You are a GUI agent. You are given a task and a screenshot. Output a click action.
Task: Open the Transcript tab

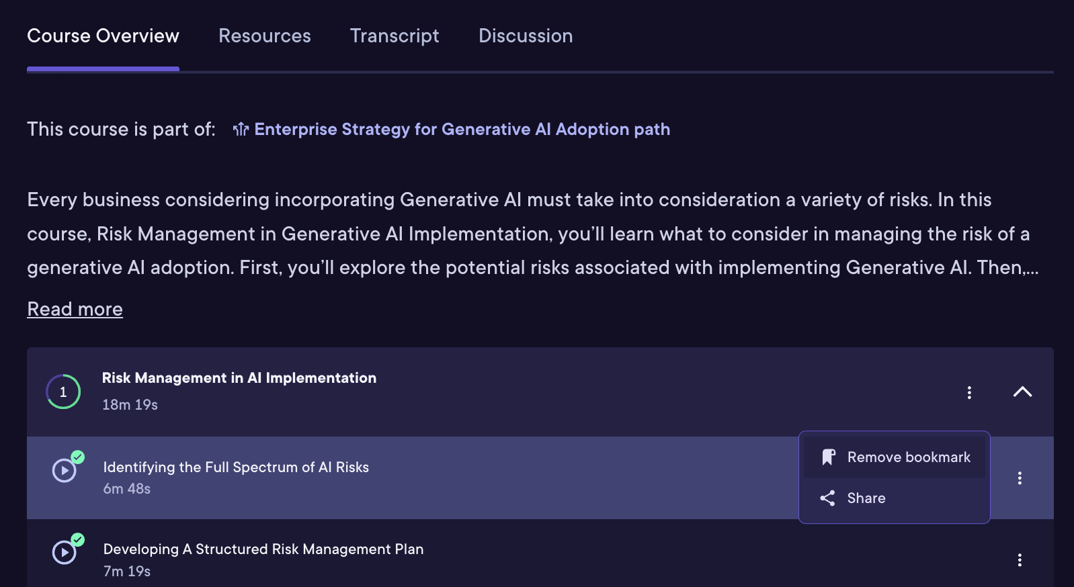coord(394,36)
